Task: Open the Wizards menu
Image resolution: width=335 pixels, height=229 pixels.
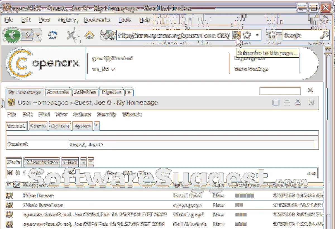Action: click(132, 115)
